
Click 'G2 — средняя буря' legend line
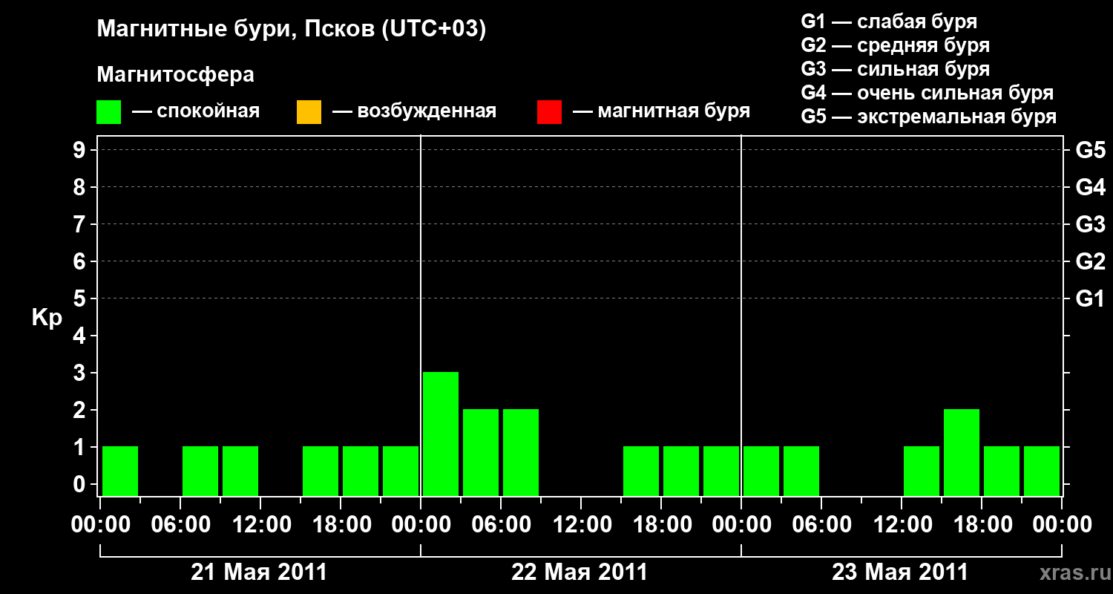click(x=895, y=45)
